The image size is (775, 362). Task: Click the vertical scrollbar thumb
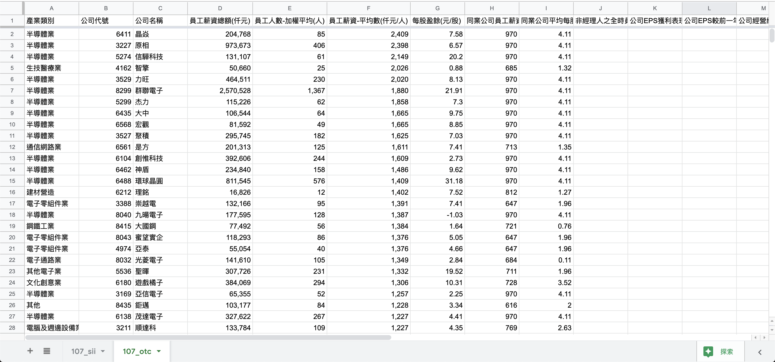click(x=772, y=35)
